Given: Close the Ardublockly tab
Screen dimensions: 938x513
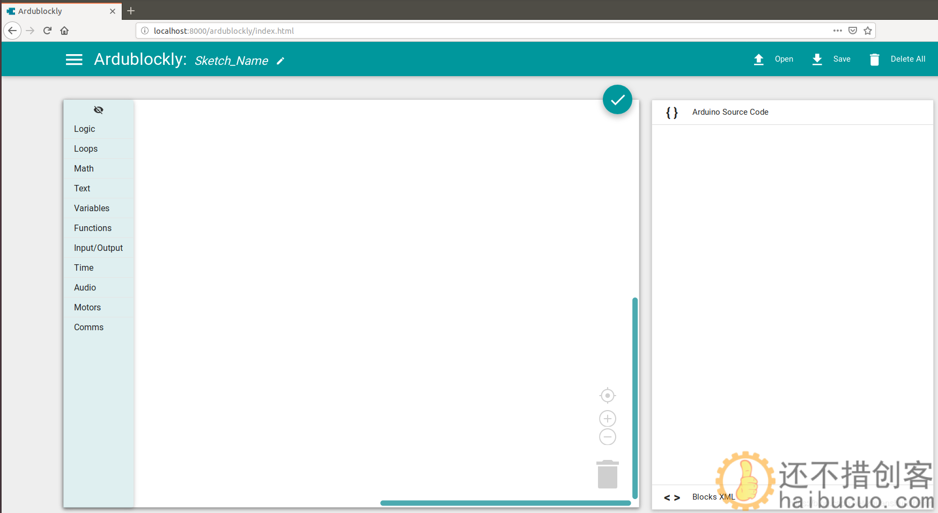Looking at the screenshot, I should 113,11.
